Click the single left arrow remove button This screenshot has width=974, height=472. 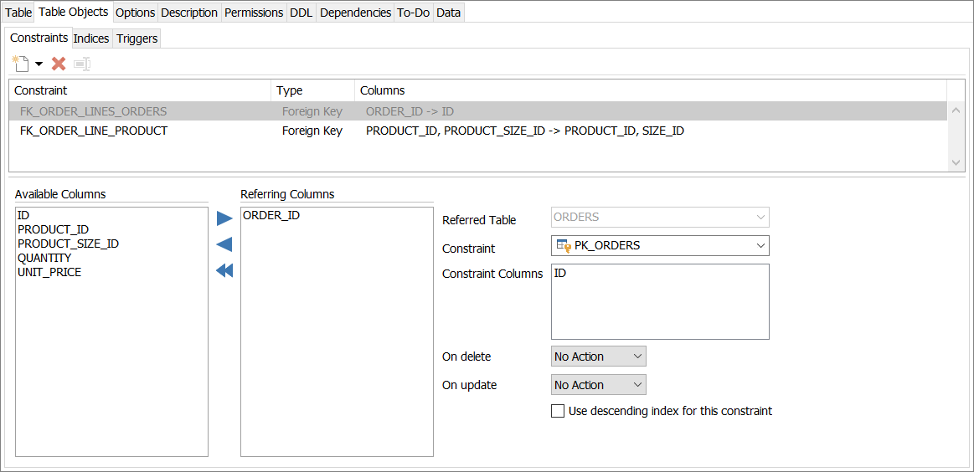coord(224,244)
